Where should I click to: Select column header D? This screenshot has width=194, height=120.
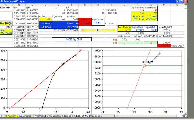(45, 5)
